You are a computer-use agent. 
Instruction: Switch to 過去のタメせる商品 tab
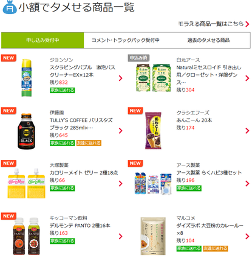coord(208,40)
